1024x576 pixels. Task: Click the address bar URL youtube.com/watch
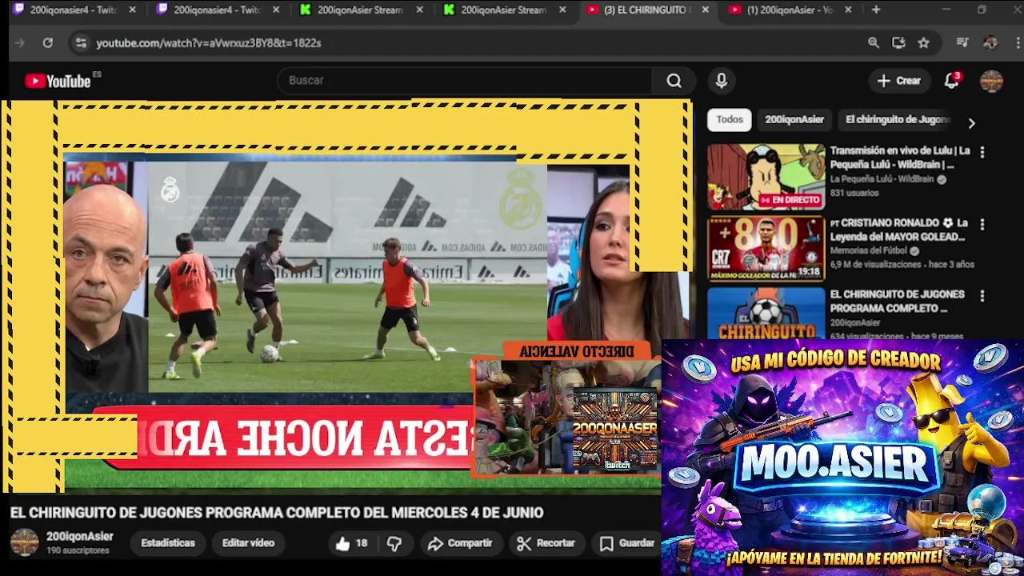coord(209,42)
